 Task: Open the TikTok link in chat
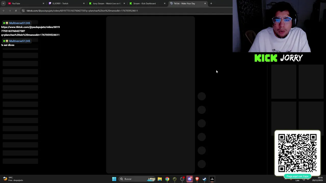coord(30,31)
